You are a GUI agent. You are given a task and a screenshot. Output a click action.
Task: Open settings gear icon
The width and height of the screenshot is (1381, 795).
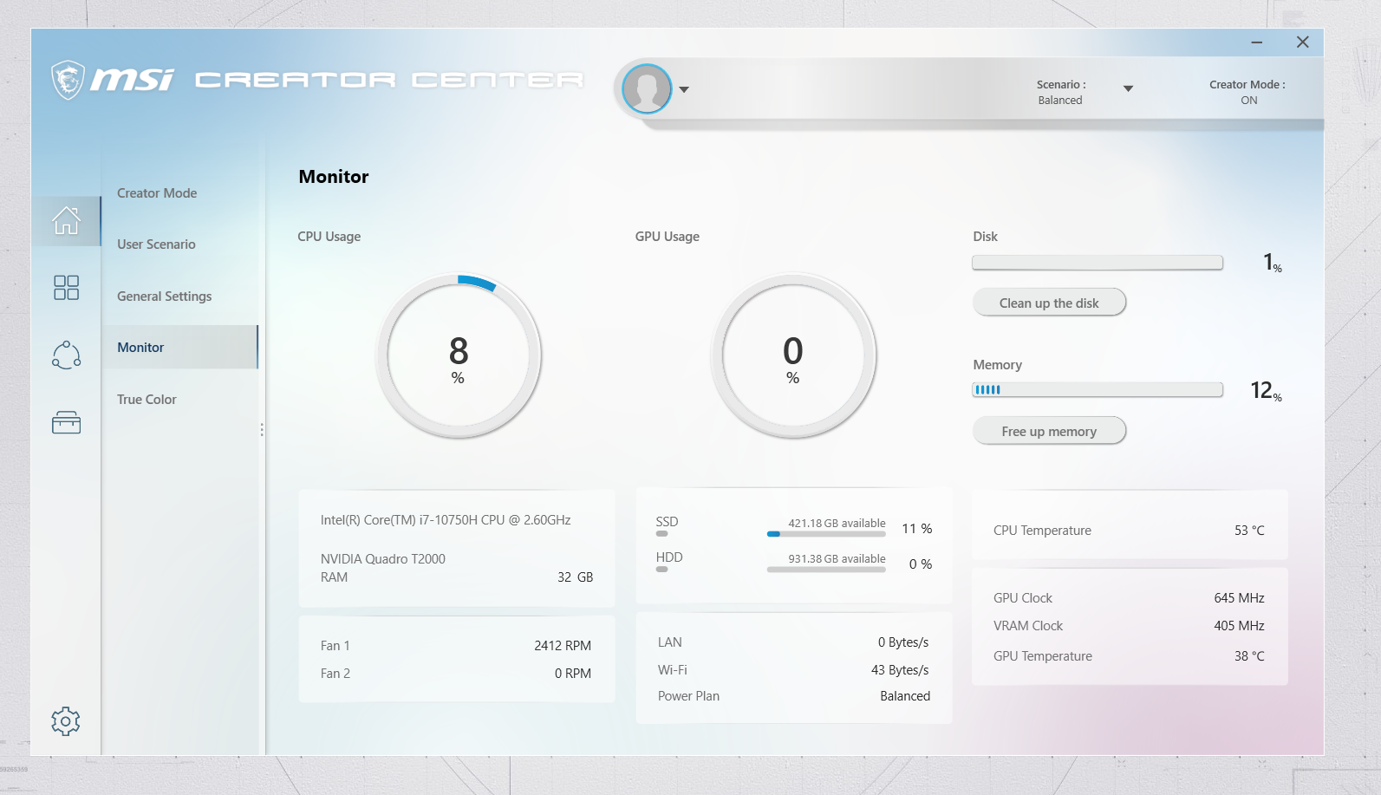click(x=66, y=721)
